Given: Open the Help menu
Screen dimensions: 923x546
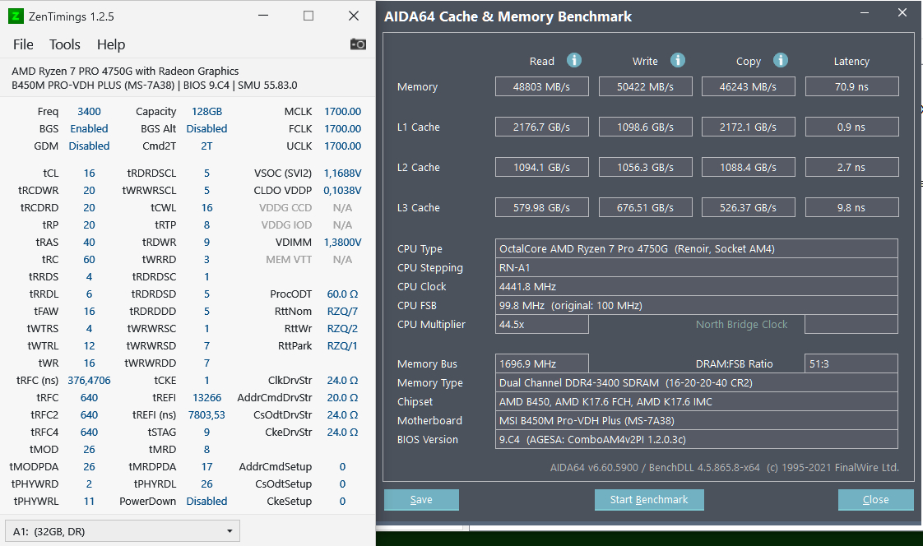Looking at the screenshot, I should pyautogui.click(x=111, y=44).
